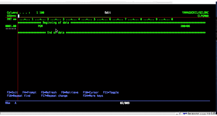Click the MA* status indicator
217x116 pixels.
click(8, 103)
